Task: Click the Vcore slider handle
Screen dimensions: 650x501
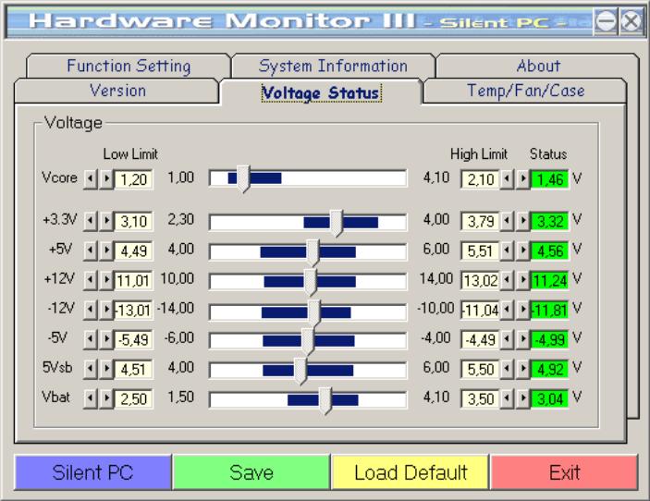Action: 244,178
